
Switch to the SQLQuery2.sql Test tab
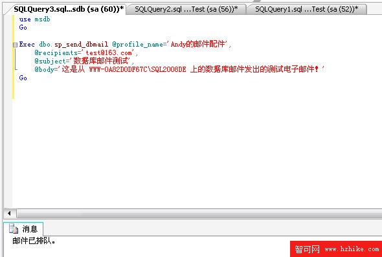coord(186,9)
